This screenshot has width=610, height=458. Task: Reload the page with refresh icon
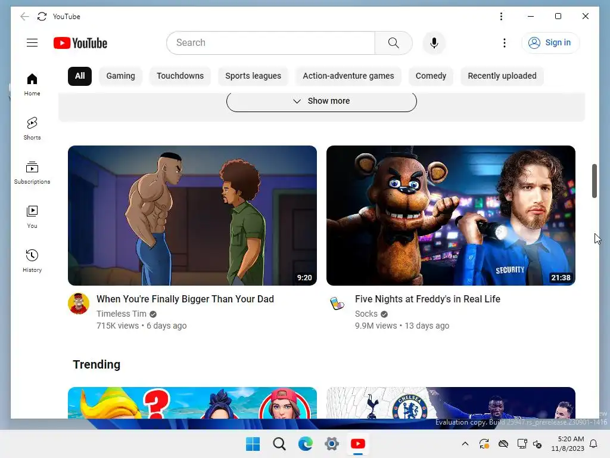tap(42, 16)
